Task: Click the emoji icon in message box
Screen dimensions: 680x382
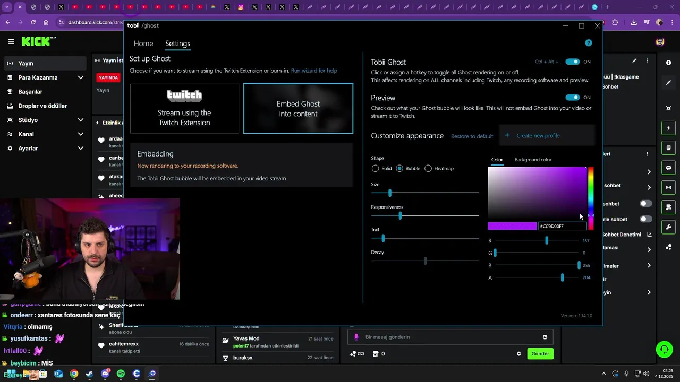Action: coord(545,337)
